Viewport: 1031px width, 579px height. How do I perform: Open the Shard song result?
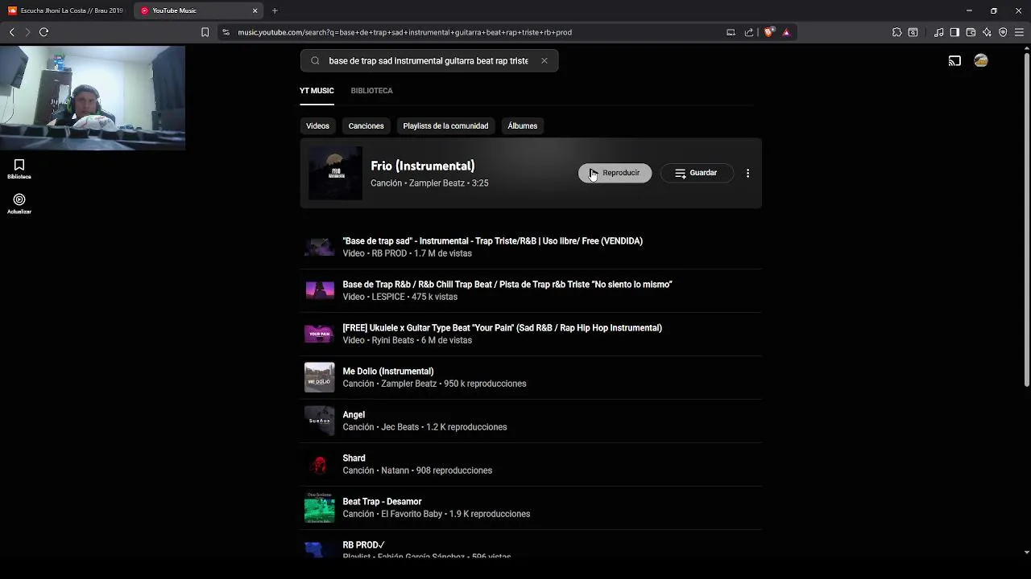click(x=354, y=458)
